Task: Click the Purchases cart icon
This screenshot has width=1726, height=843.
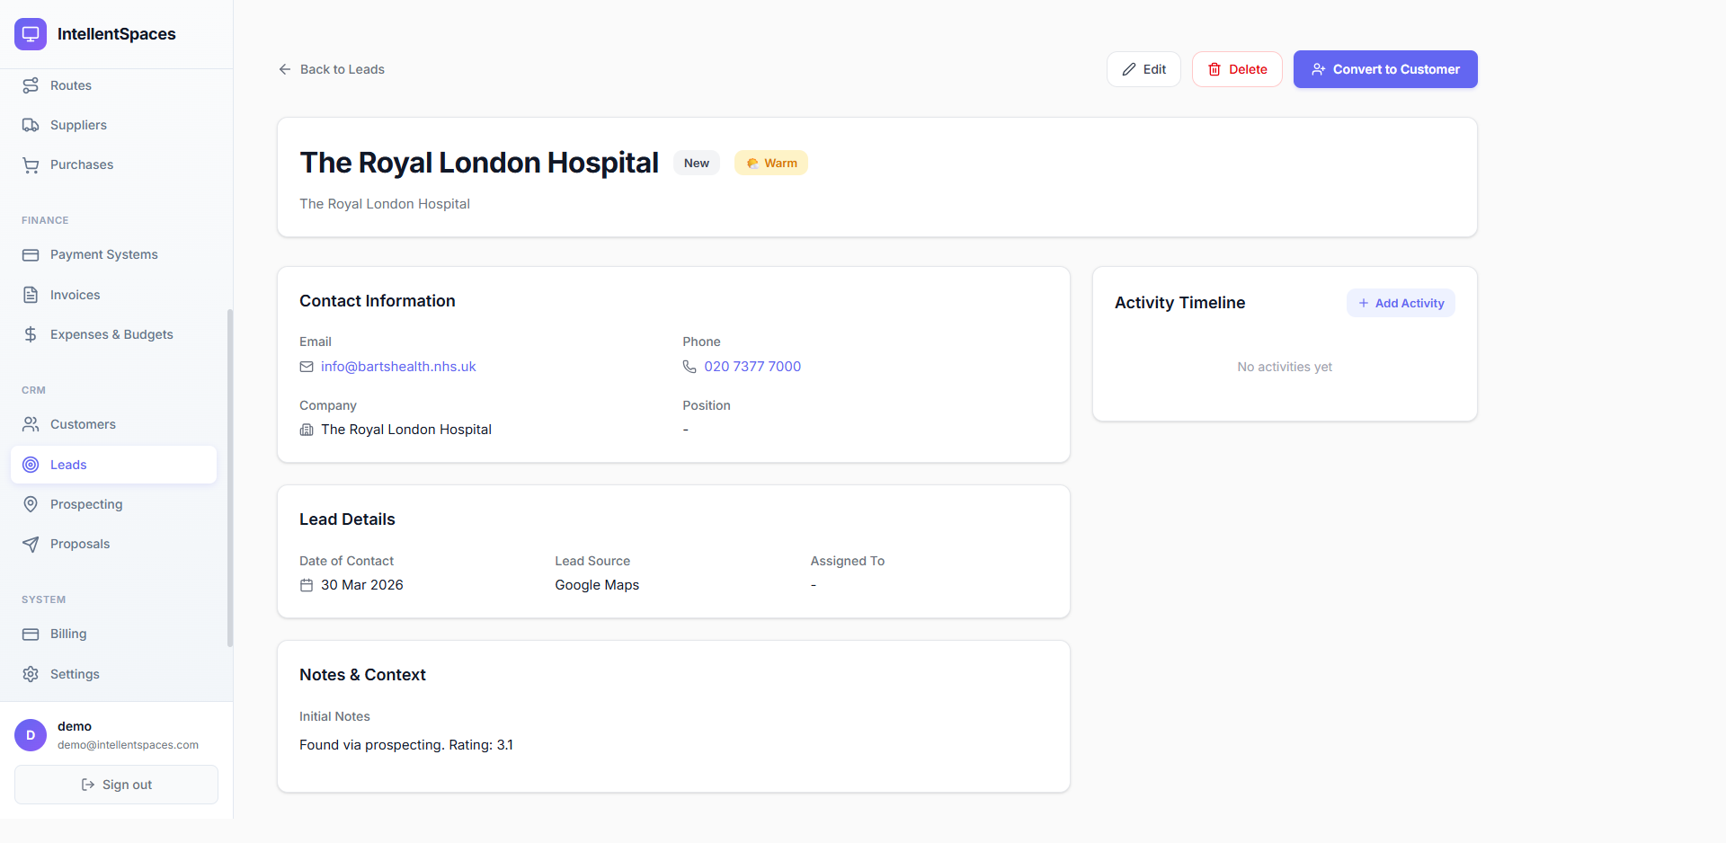Action: [31, 164]
